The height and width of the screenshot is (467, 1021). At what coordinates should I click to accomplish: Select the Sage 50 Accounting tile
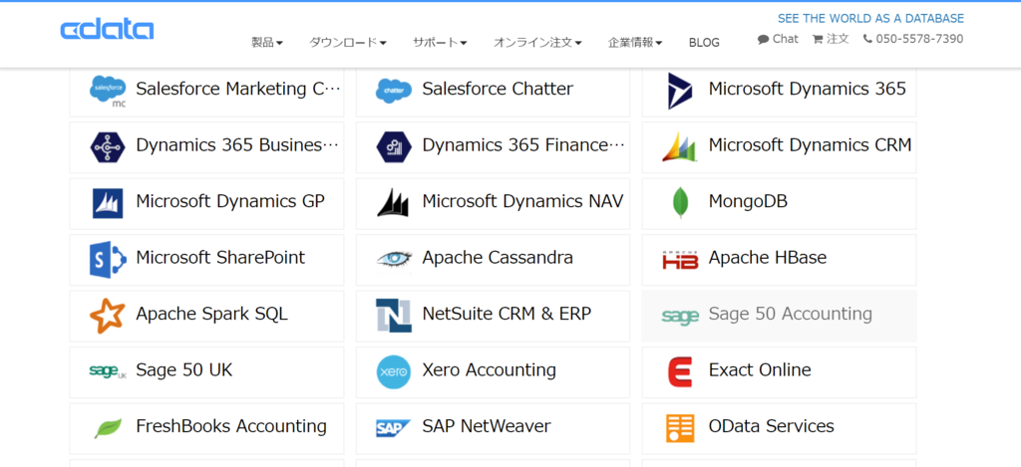tap(779, 315)
